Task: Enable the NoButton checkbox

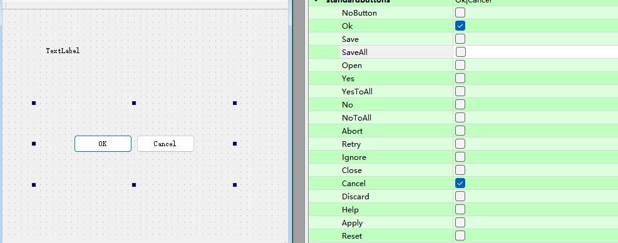Action: pos(460,12)
